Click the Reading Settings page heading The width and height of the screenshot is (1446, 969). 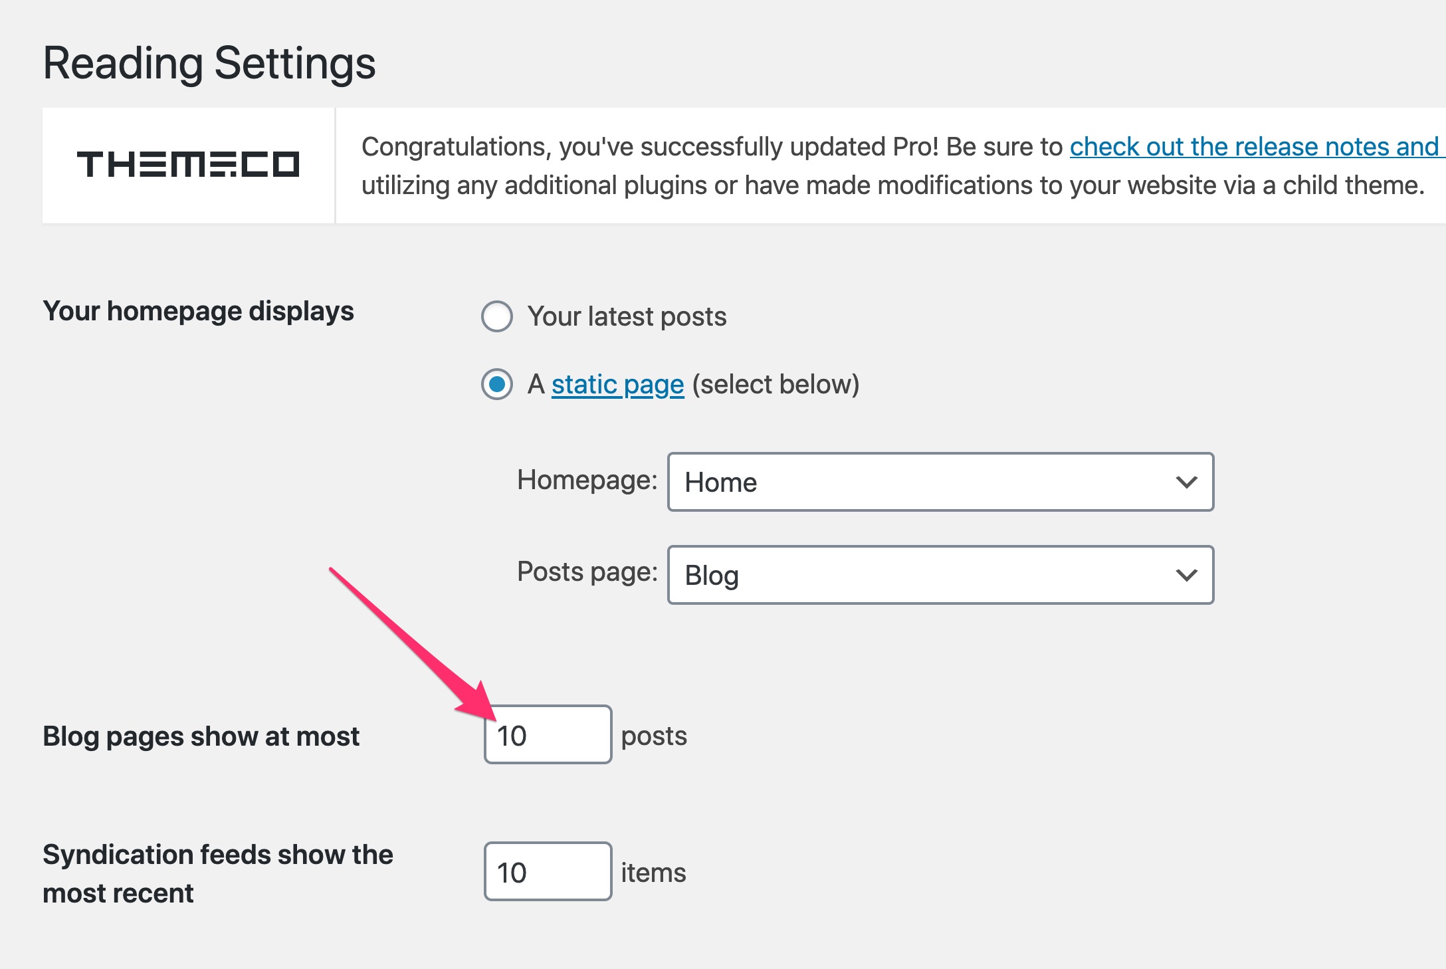click(209, 64)
